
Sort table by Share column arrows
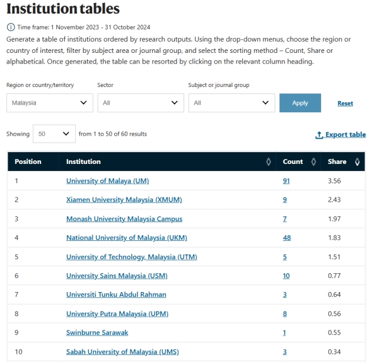357,162
